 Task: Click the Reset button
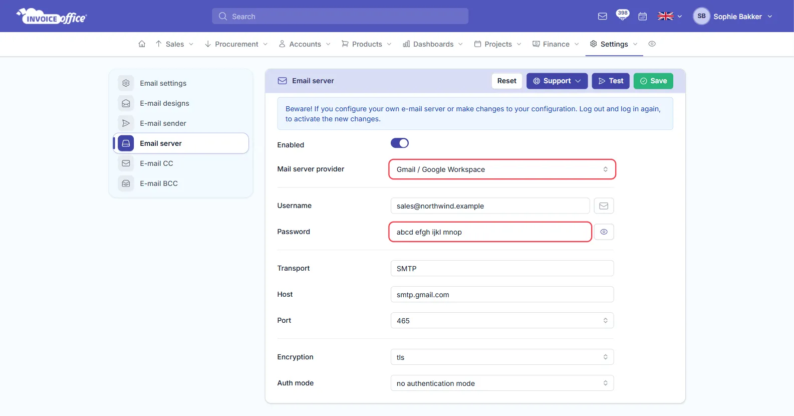[x=507, y=81]
